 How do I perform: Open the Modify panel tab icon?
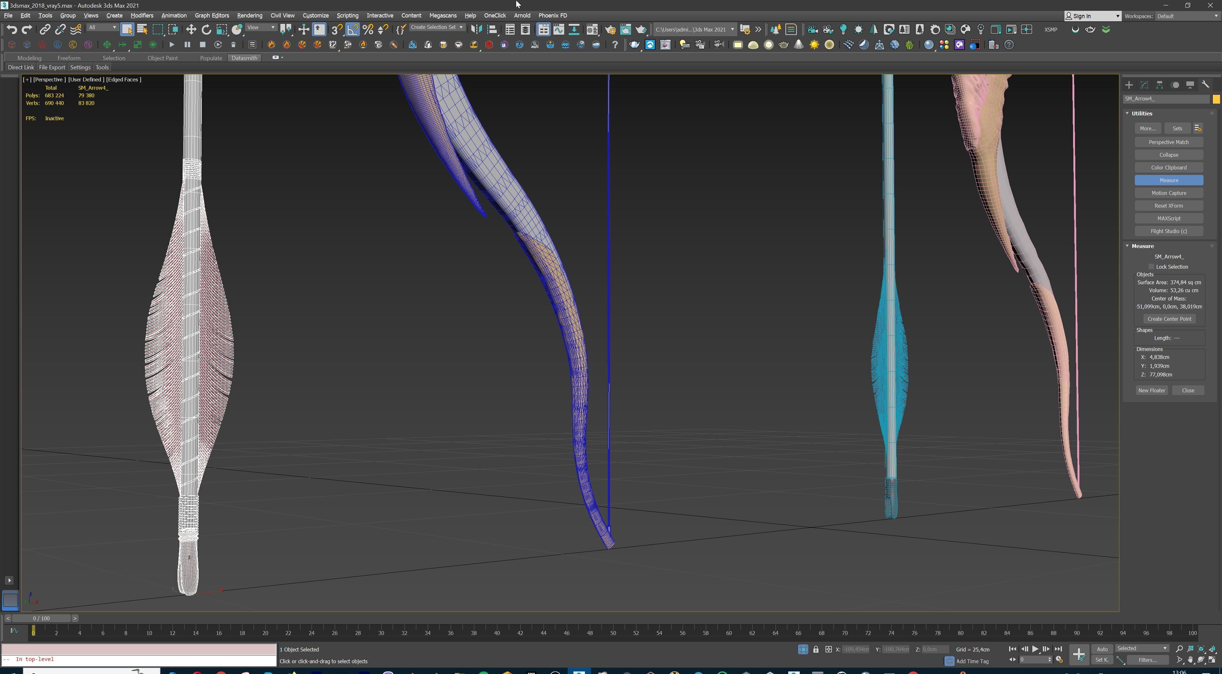click(x=1144, y=85)
